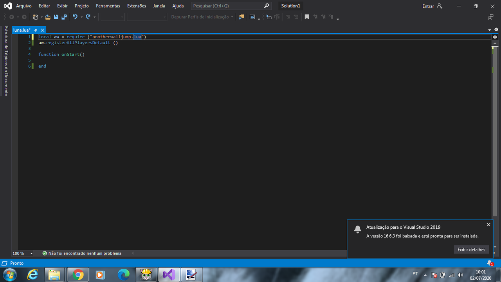Open Microsoft Edge from the taskbar

pos(123,275)
